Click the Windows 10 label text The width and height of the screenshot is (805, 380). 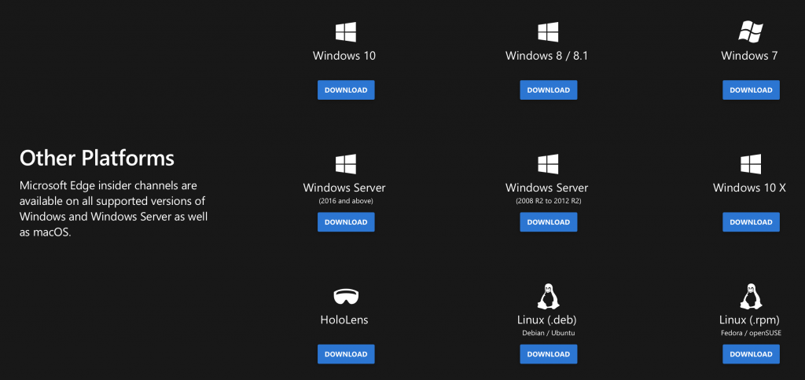tap(344, 56)
